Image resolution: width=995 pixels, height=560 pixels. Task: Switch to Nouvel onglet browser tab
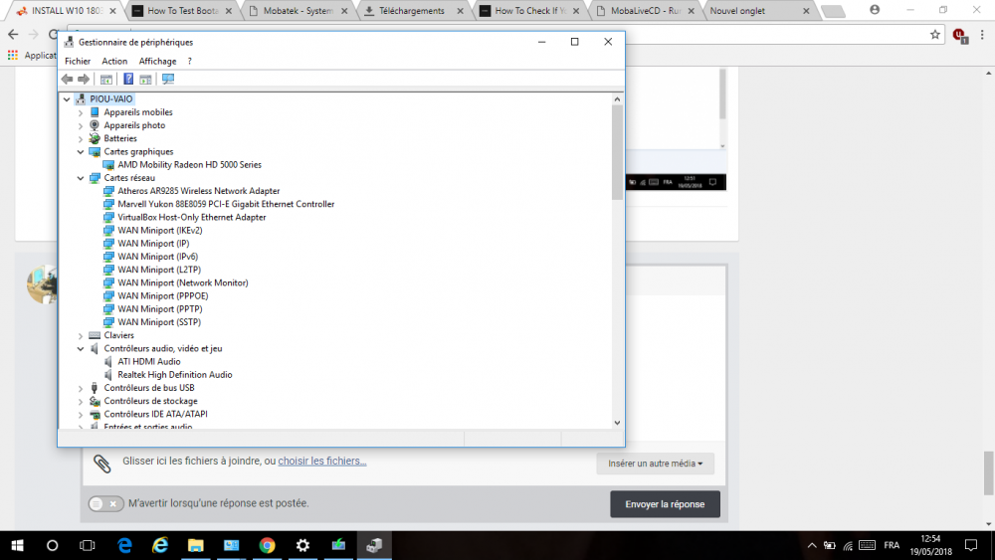pyautogui.click(x=759, y=11)
